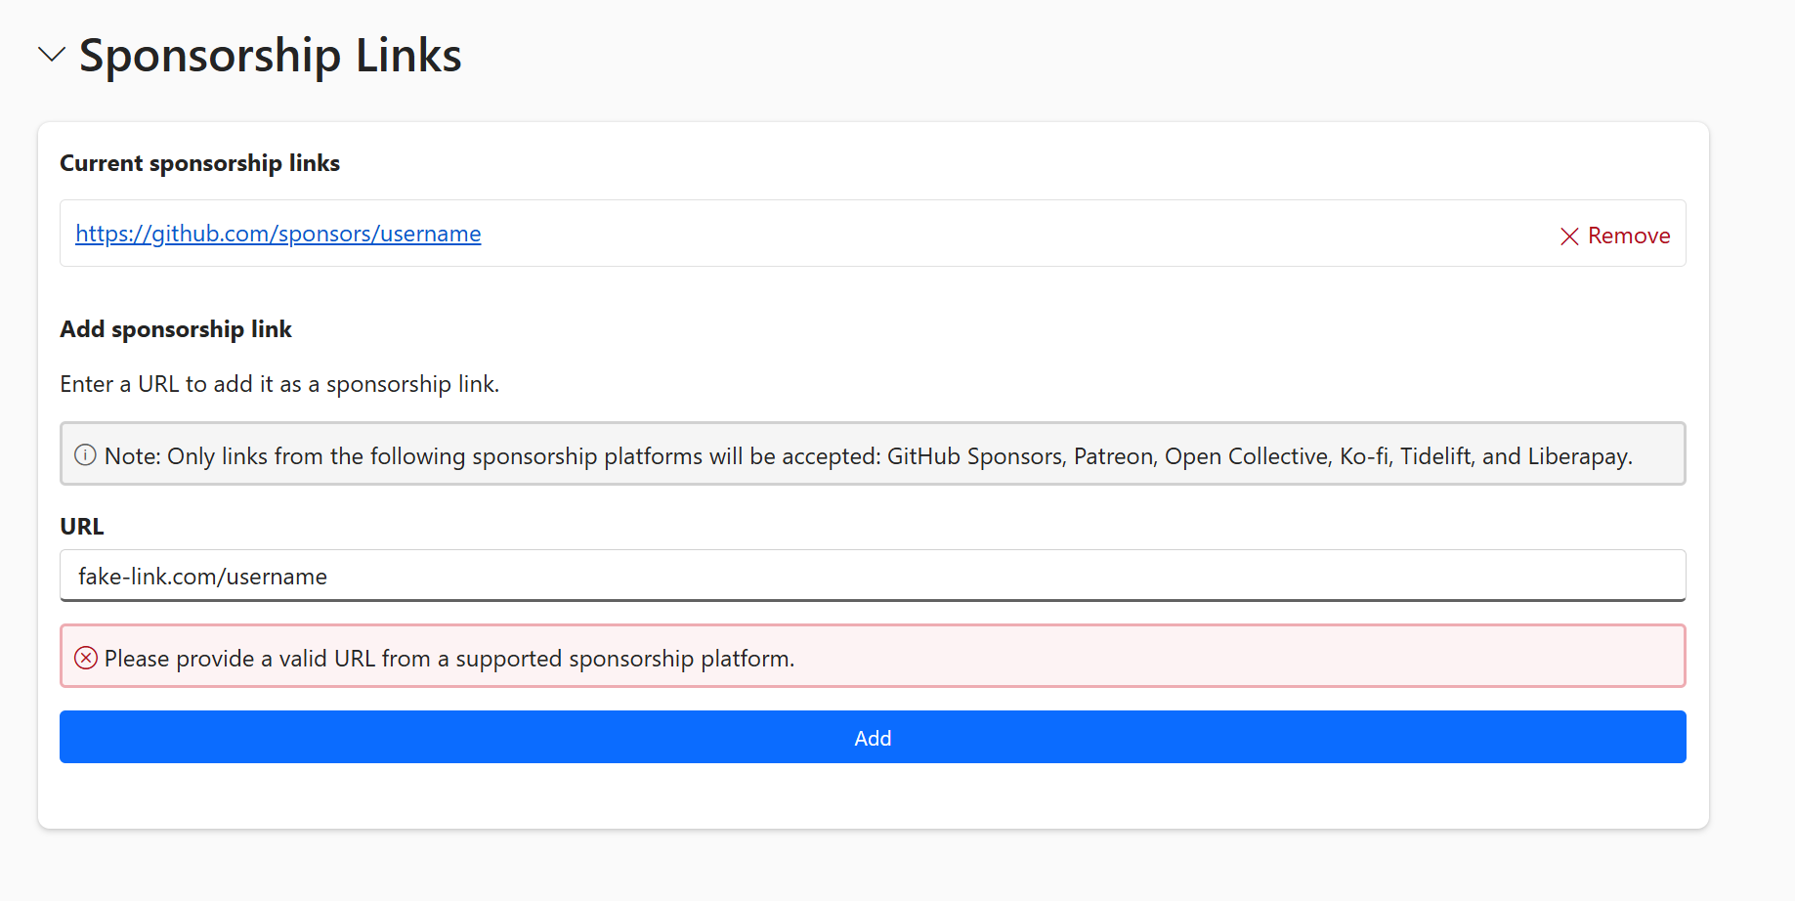The image size is (1795, 901).
Task: Click the remove icon on the GitHub Sponsors entry
Action: click(1569, 236)
